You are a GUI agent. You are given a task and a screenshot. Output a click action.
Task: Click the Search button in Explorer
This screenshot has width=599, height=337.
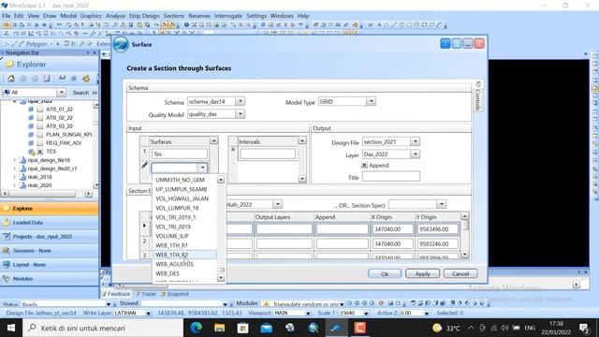coord(80,93)
